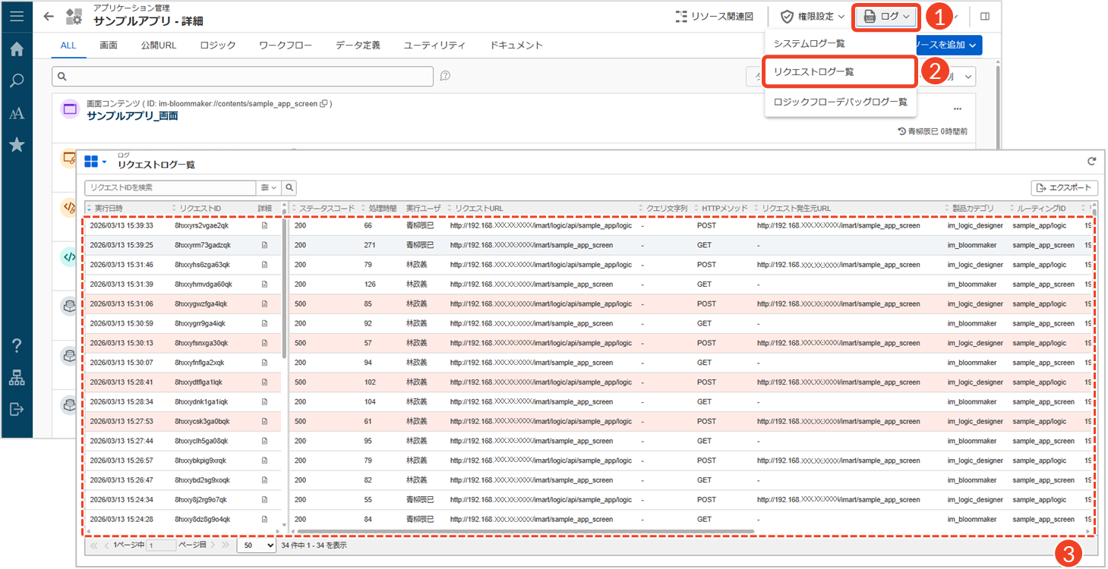Switch to the ロジック tab

(217, 45)
